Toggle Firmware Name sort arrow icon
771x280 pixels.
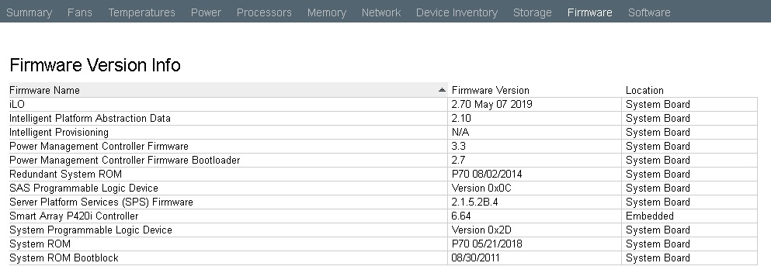pyautogui.click(x=442, y=90)
